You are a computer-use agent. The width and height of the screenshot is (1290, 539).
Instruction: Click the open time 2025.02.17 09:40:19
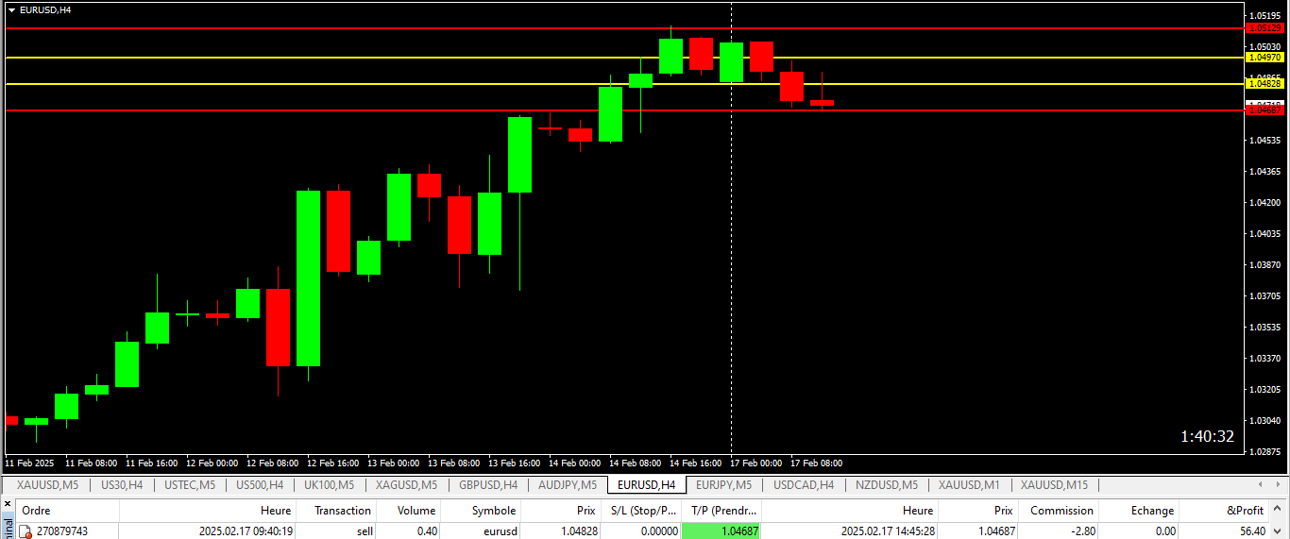(x=246, y=531)
